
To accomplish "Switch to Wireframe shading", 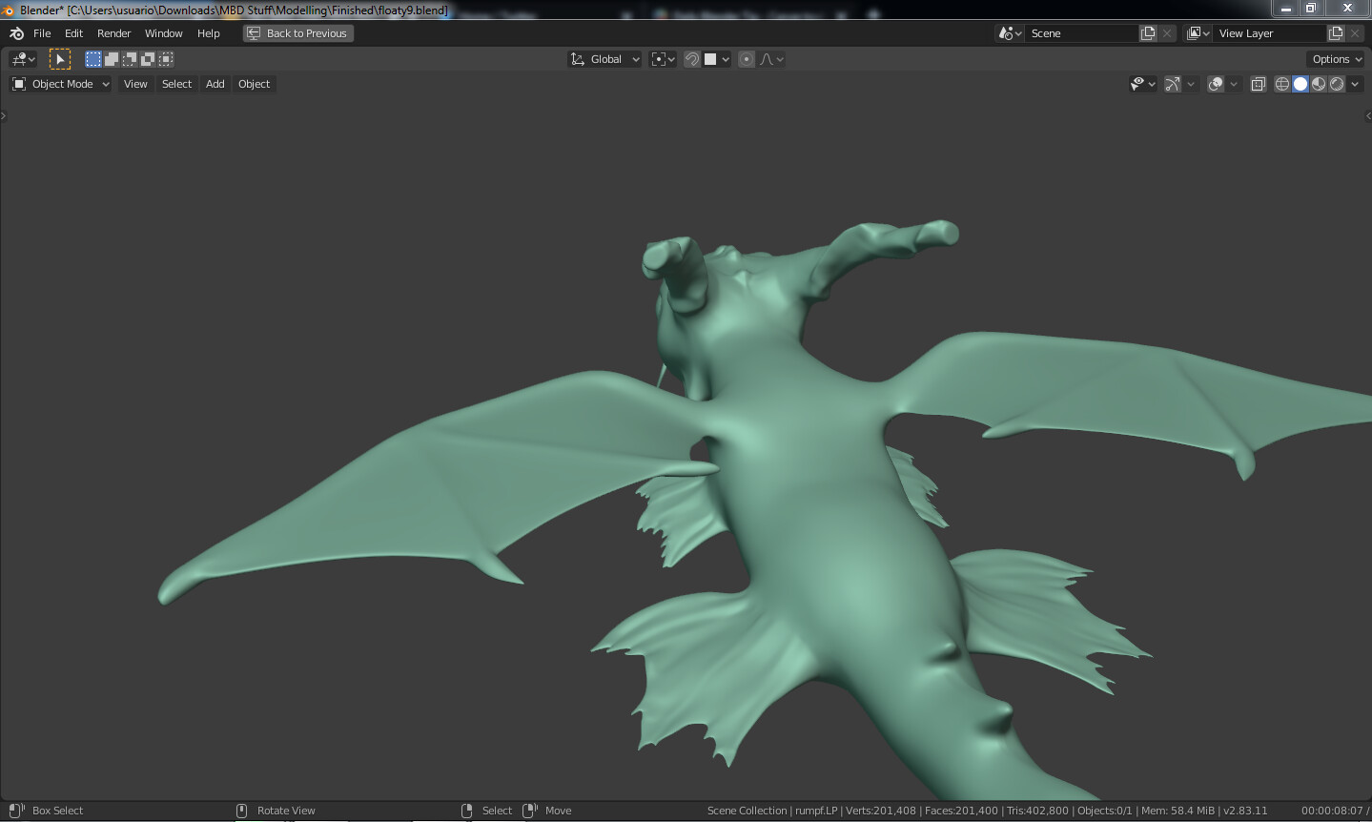I will click(x=1282, y=84).
